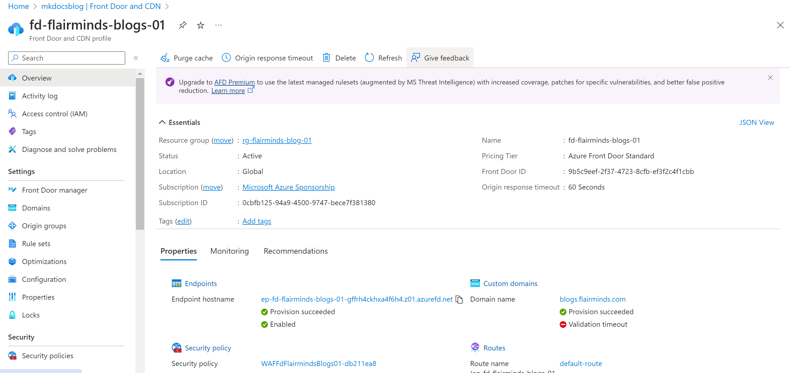
Task: Click the Endpoints grid icon
Action: pyautogui.click(x=176, y=284)
